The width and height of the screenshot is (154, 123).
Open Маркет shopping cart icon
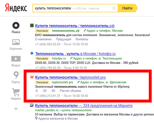tap(16, 92)
